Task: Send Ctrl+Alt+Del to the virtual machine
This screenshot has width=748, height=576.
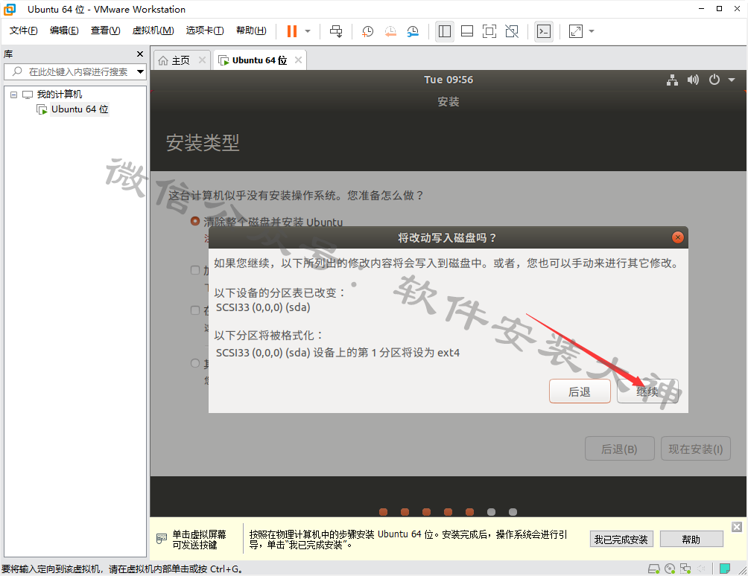Action: pyautogui.click(x=336, y=31)
